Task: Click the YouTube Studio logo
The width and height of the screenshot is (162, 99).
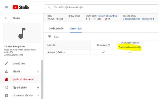Action: 21,7
